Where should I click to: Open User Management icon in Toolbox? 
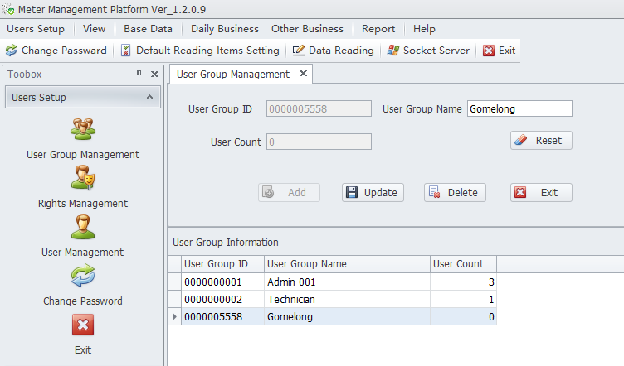click(83, 227)
